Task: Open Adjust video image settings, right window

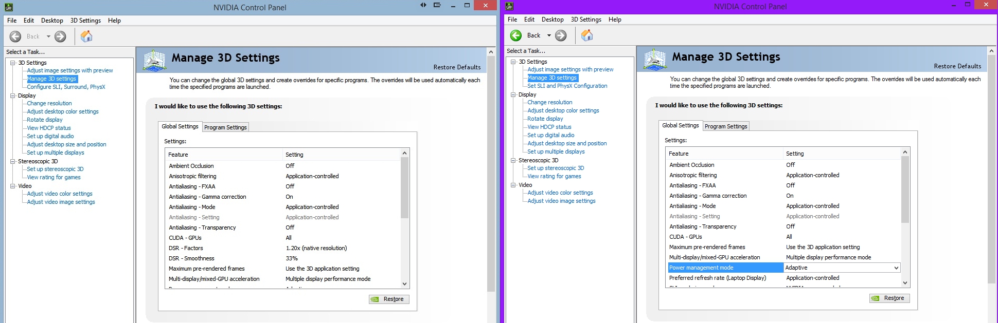Action: click(x=561, y=201)
